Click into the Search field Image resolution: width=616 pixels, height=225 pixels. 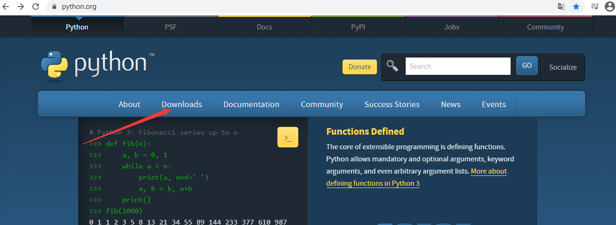click(458, 66)
